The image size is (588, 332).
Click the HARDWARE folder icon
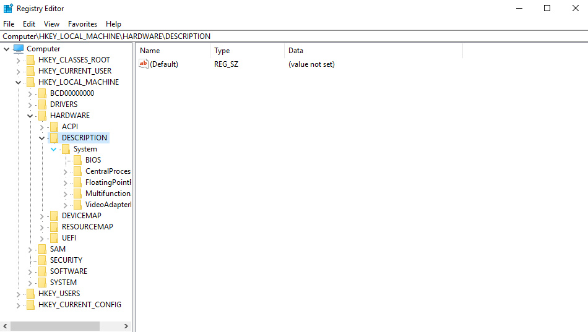(x=43, y=116)
